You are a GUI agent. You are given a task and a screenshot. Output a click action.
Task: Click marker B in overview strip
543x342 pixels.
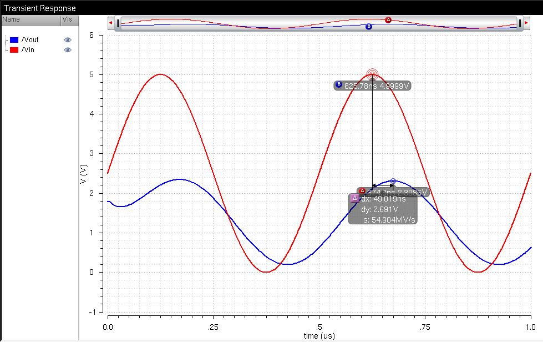[x=369, y=26]
